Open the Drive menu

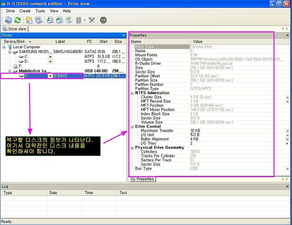click(x=11, y=11)
